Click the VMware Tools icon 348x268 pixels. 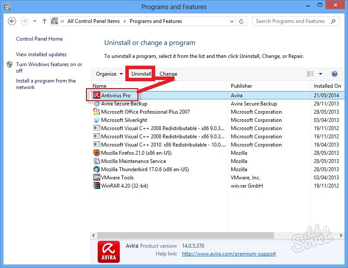click(96, 178)
